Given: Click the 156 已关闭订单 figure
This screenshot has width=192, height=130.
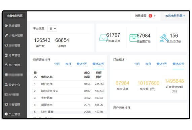Looking at the screenshot, I should [174, 36].
